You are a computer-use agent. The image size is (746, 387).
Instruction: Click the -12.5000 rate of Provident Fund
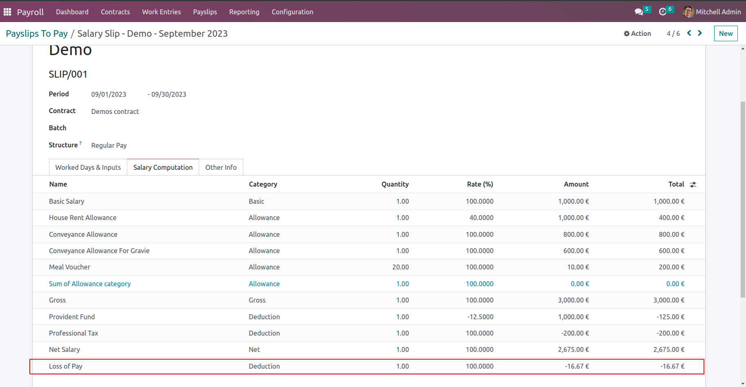click(x=480, y=317)
